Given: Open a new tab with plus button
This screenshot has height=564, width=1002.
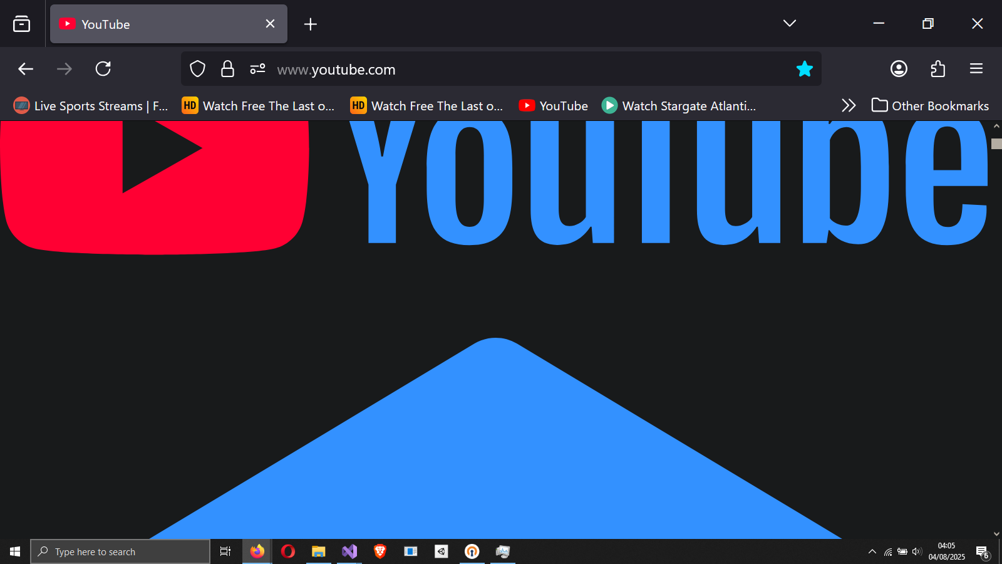Looking at the screenshot, I should (311, 24).
